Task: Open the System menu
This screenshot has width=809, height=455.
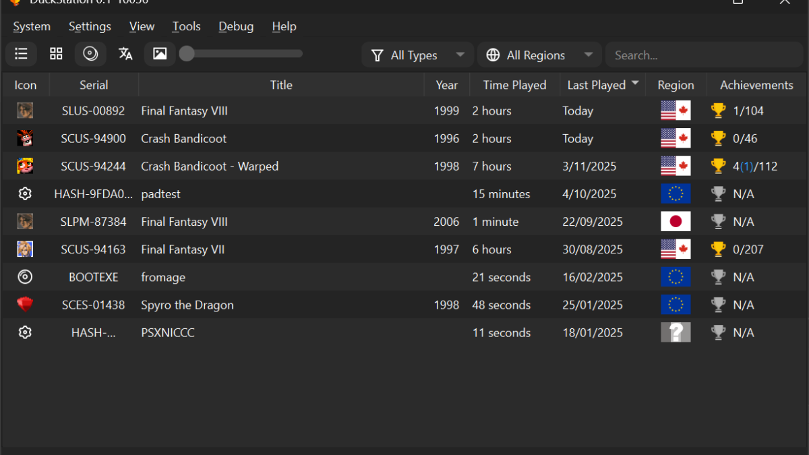Action: pos(32,26)
